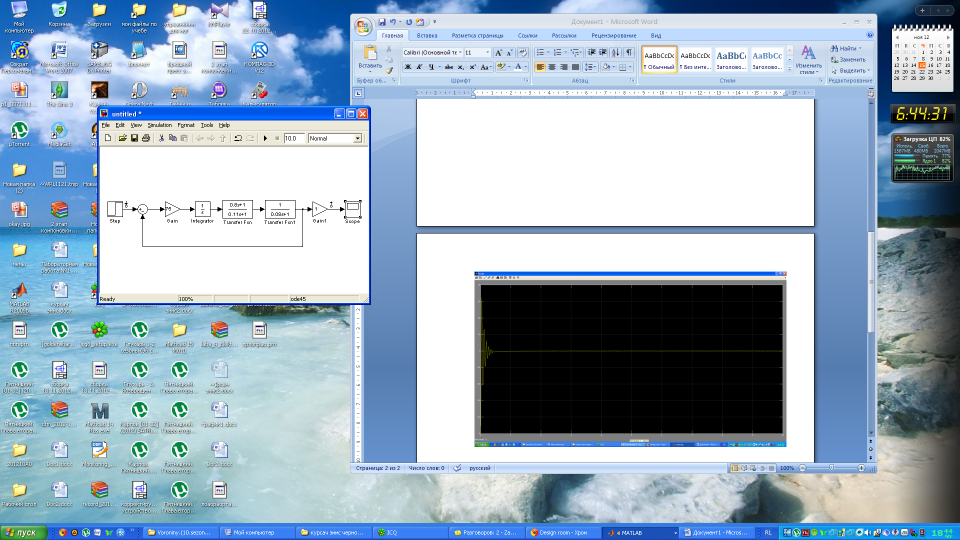Image resolution: width=960 pixels, height=540 pixels.
Task: Click the simulation stop time field 10.0
Action: [x=294, y=138]
